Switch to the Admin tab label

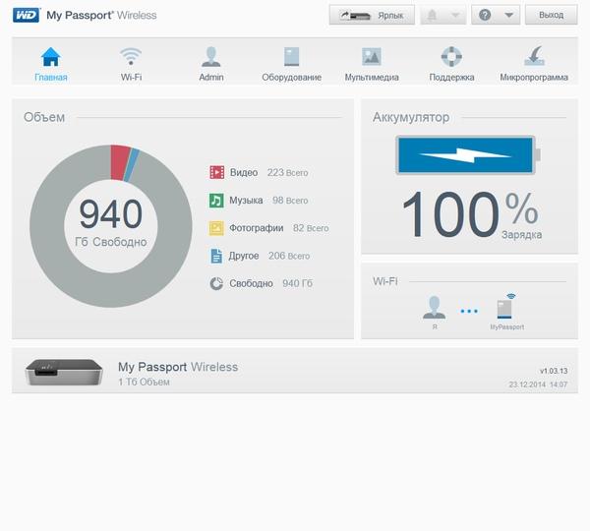[211, 77]
